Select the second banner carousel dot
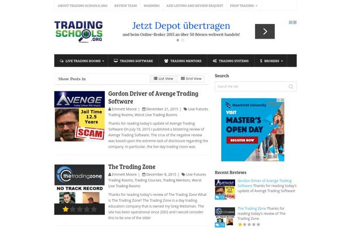Viewport: 351px width, 234px height. point(183,40)
